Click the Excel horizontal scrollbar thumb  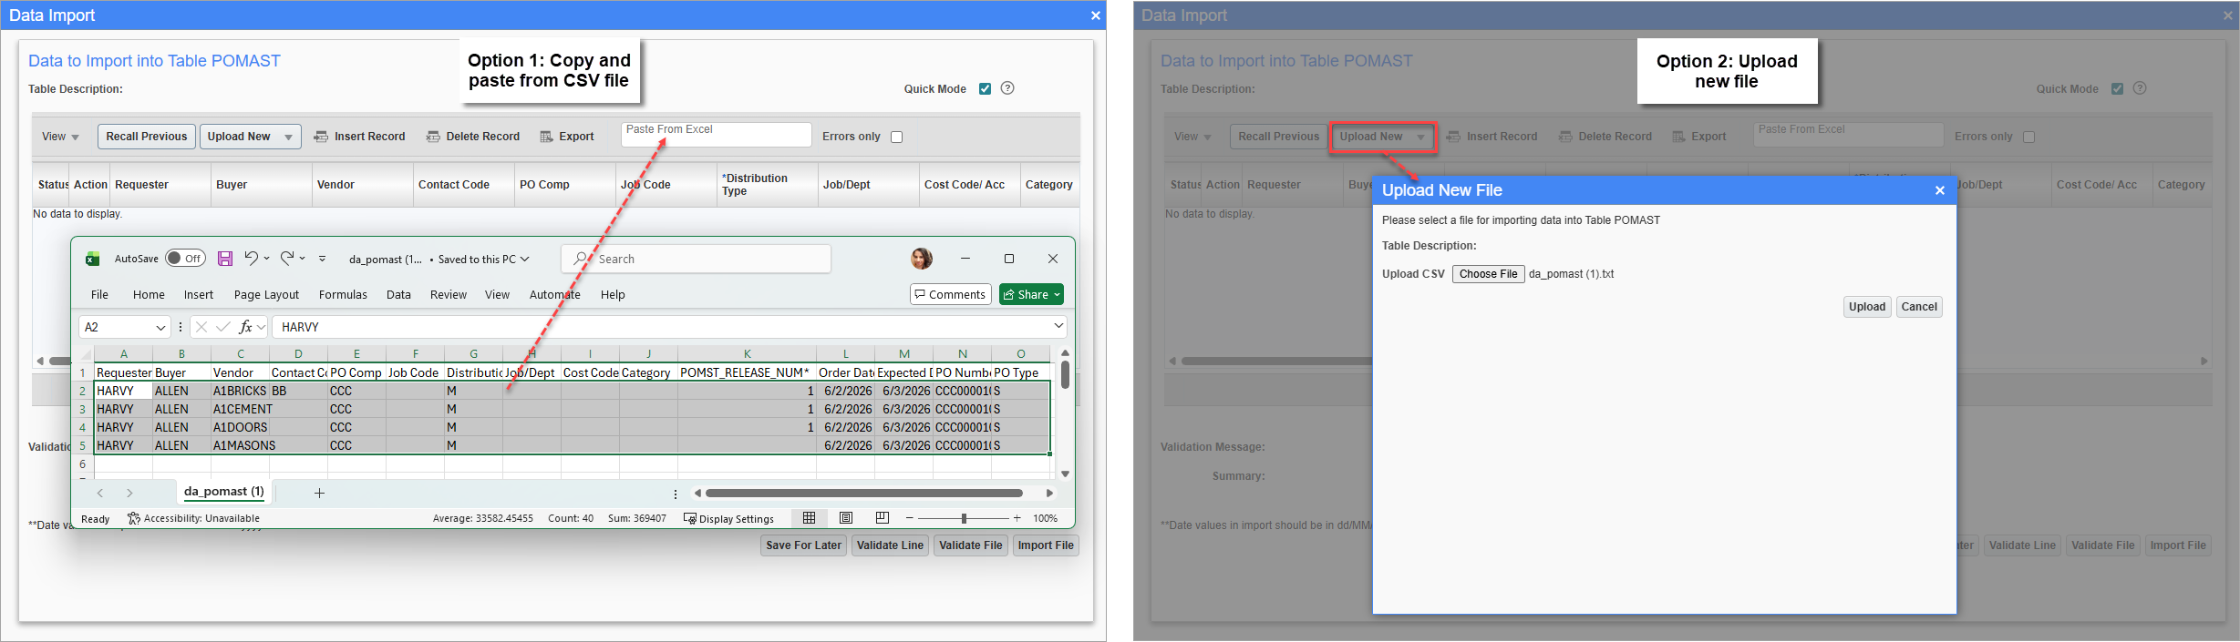pyautogui.click(x=863, y=493)
